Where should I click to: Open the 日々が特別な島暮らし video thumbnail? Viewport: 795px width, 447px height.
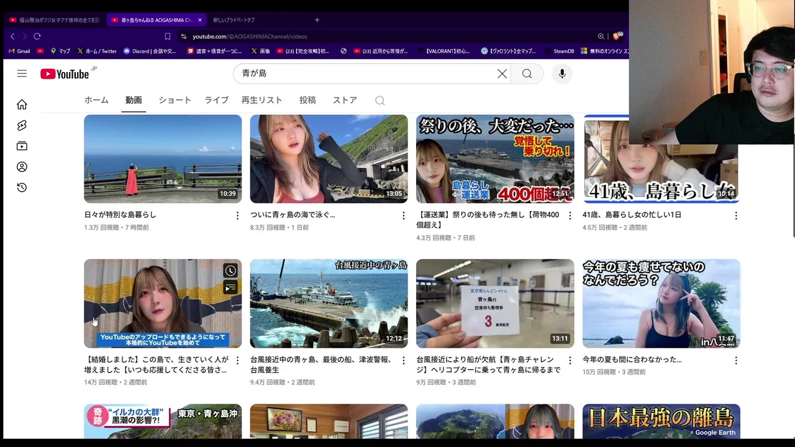[x=163, y=159]
